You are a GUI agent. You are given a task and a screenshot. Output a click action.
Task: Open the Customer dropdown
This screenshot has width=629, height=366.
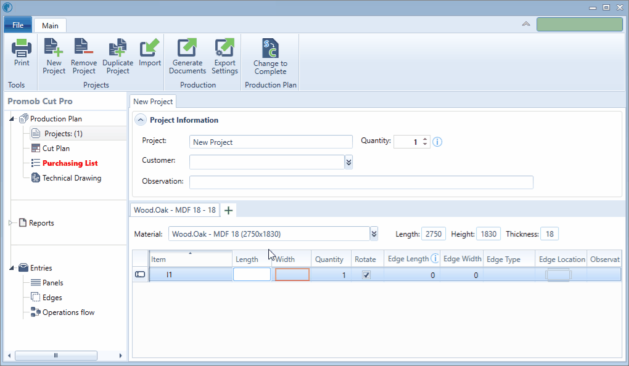click(348, 162)
